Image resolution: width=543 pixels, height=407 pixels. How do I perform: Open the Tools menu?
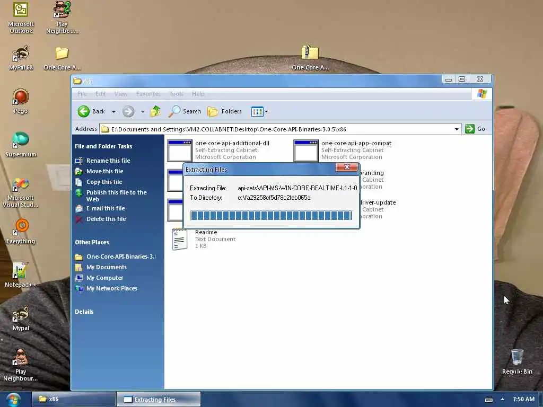pyautogui.click(x=176, y=94)
